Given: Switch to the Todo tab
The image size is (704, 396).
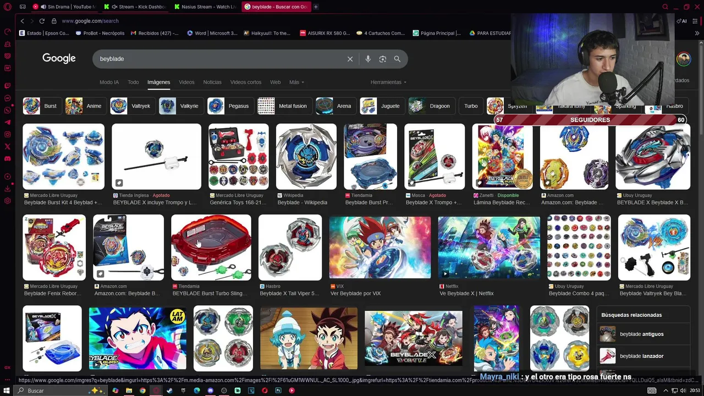Looking at the screenshot, I should 133,82.
